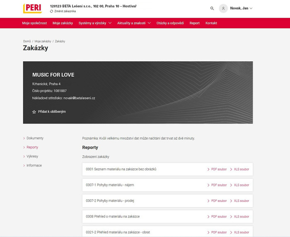Open the Report menu item

(194, 23)
